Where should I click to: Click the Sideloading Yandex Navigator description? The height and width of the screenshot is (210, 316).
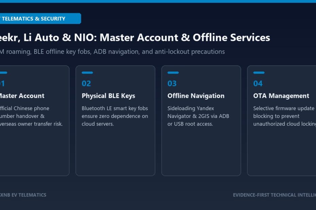tap(198, 116)
